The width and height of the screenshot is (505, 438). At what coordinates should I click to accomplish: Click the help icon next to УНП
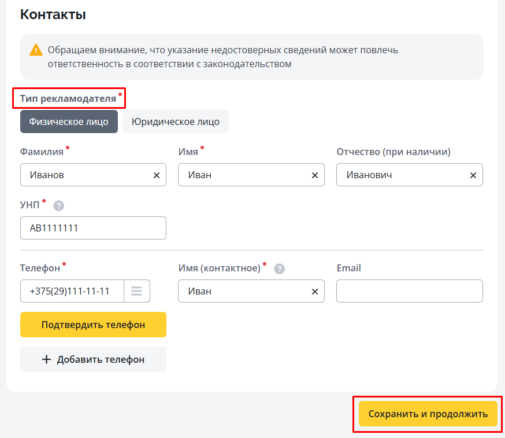tap(58, 205)
